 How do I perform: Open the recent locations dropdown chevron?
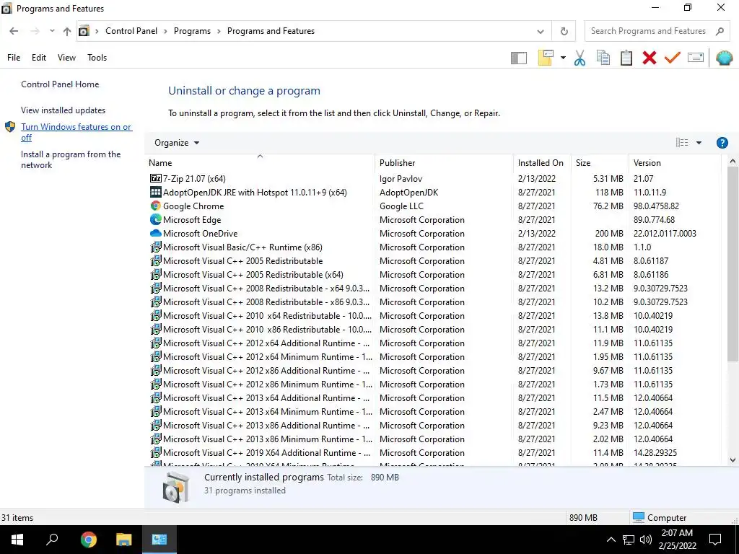point(52,31)
